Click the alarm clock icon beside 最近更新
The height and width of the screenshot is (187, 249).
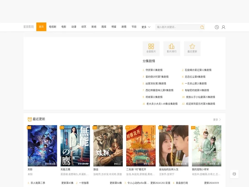29,119
